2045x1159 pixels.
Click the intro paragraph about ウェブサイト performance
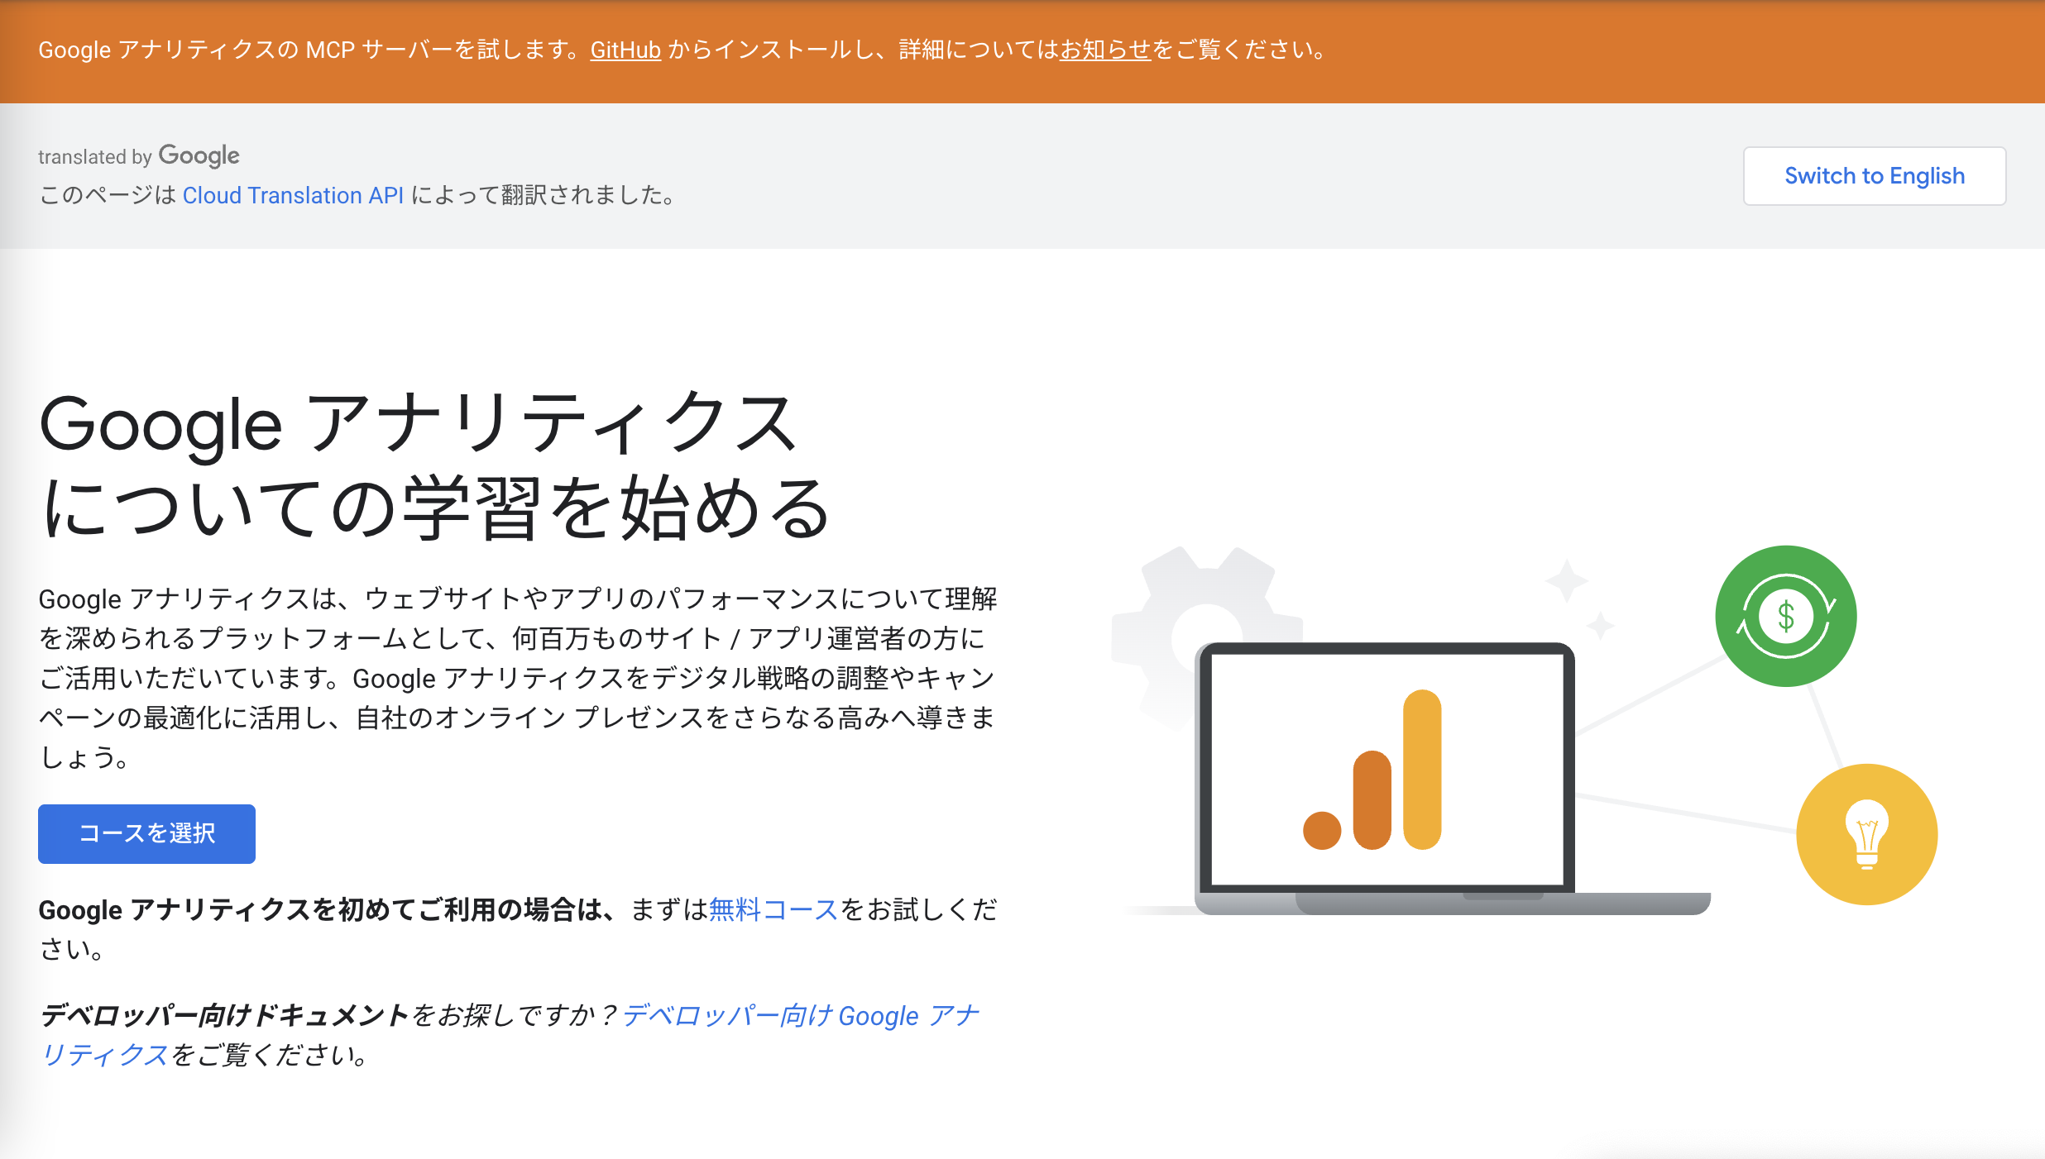coord(518,678)
